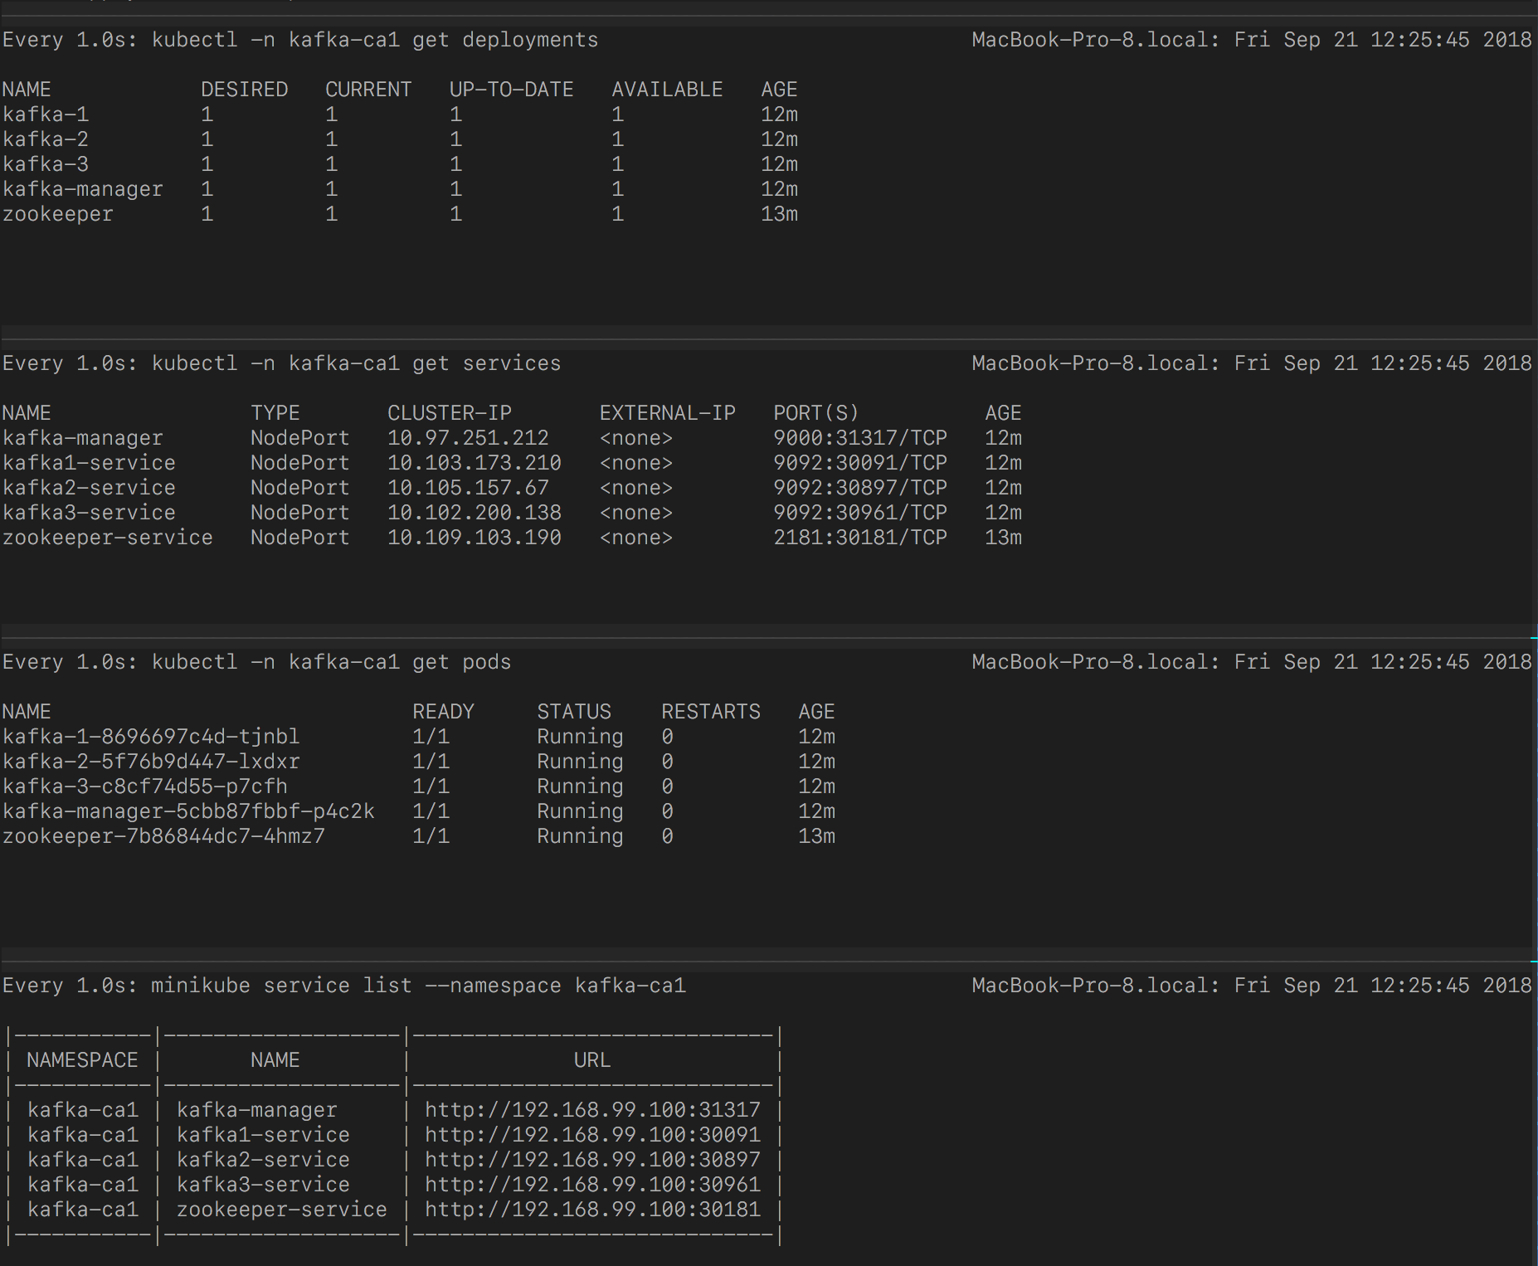Viewport: 1538px width, 1266px height.
Task: Click pod kafka-1-8696697c4d-tjnbl
Action: pyautogui.click(x=151, y=737)
